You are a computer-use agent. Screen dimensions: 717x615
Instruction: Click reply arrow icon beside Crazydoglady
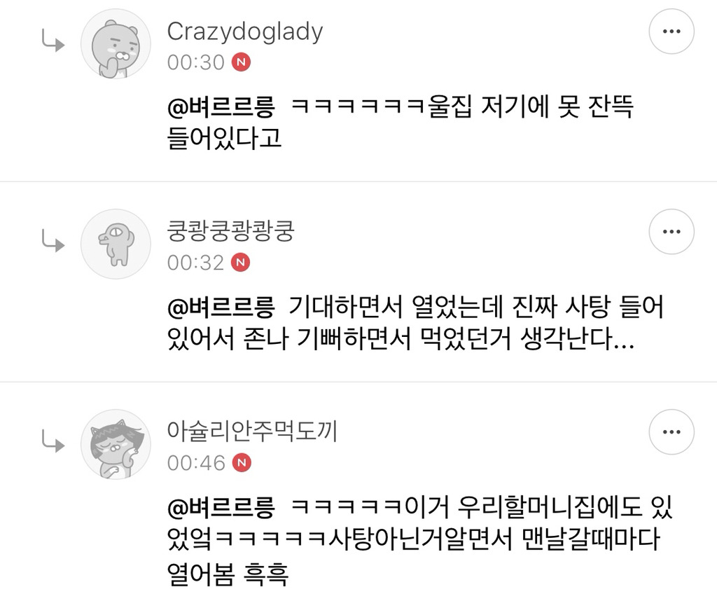[x=53, y=41]
